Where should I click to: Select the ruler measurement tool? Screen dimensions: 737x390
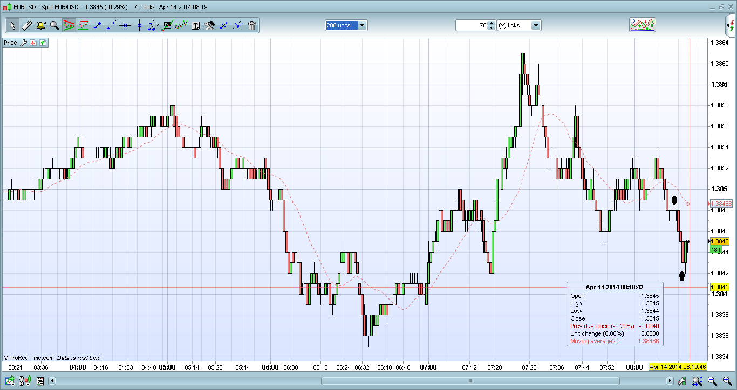[26, 25]
